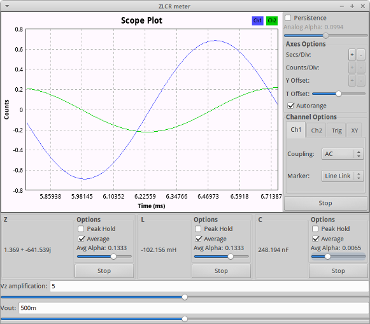Switch to the Ch2 tab
This screenshot has width=370, height=324.
coord(317,130)
